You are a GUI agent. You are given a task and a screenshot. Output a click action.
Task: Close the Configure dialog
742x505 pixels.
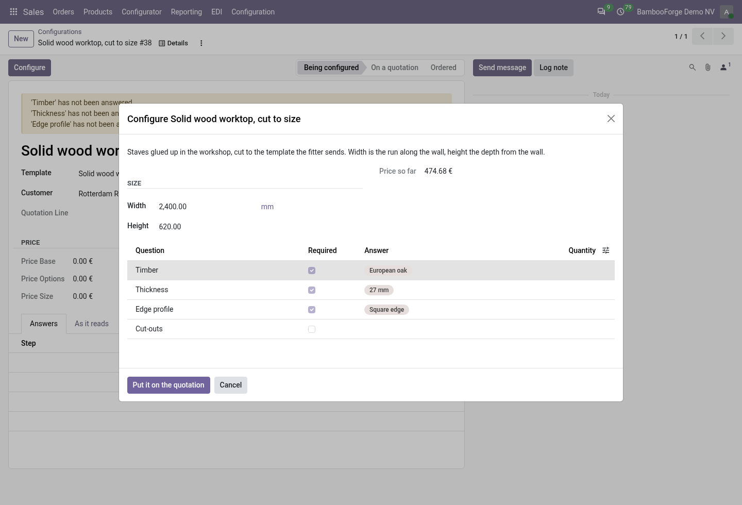(611, 119)
